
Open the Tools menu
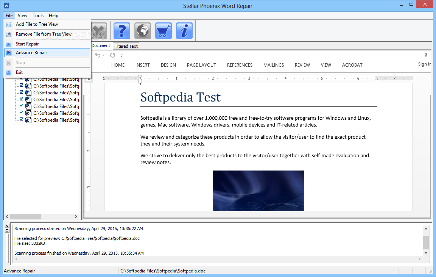(38, 16)
